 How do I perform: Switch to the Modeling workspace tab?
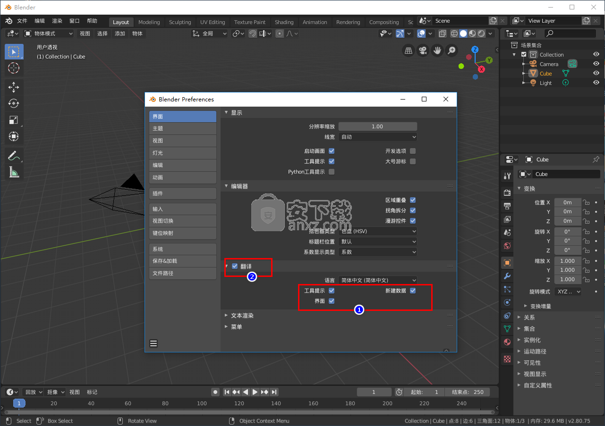tap(149, 22)
